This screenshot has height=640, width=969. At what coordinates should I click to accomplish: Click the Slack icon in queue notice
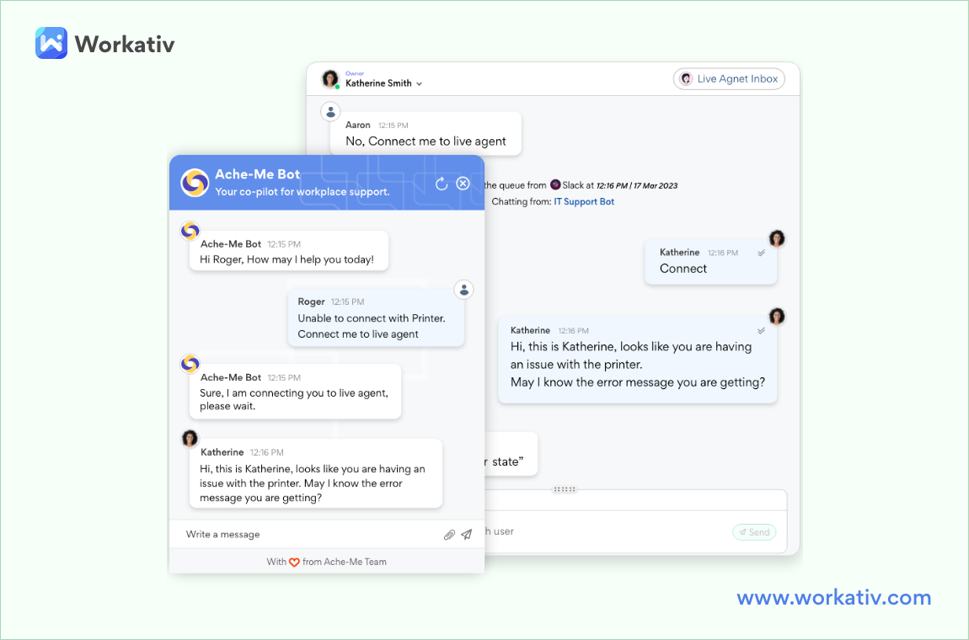(x=555, y=184)
